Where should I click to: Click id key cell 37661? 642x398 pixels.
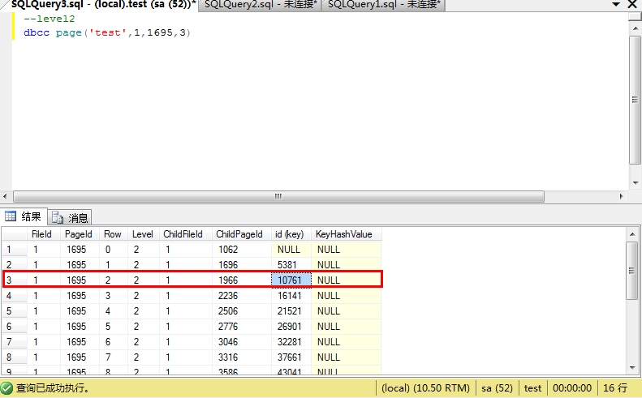click(291, 357)
